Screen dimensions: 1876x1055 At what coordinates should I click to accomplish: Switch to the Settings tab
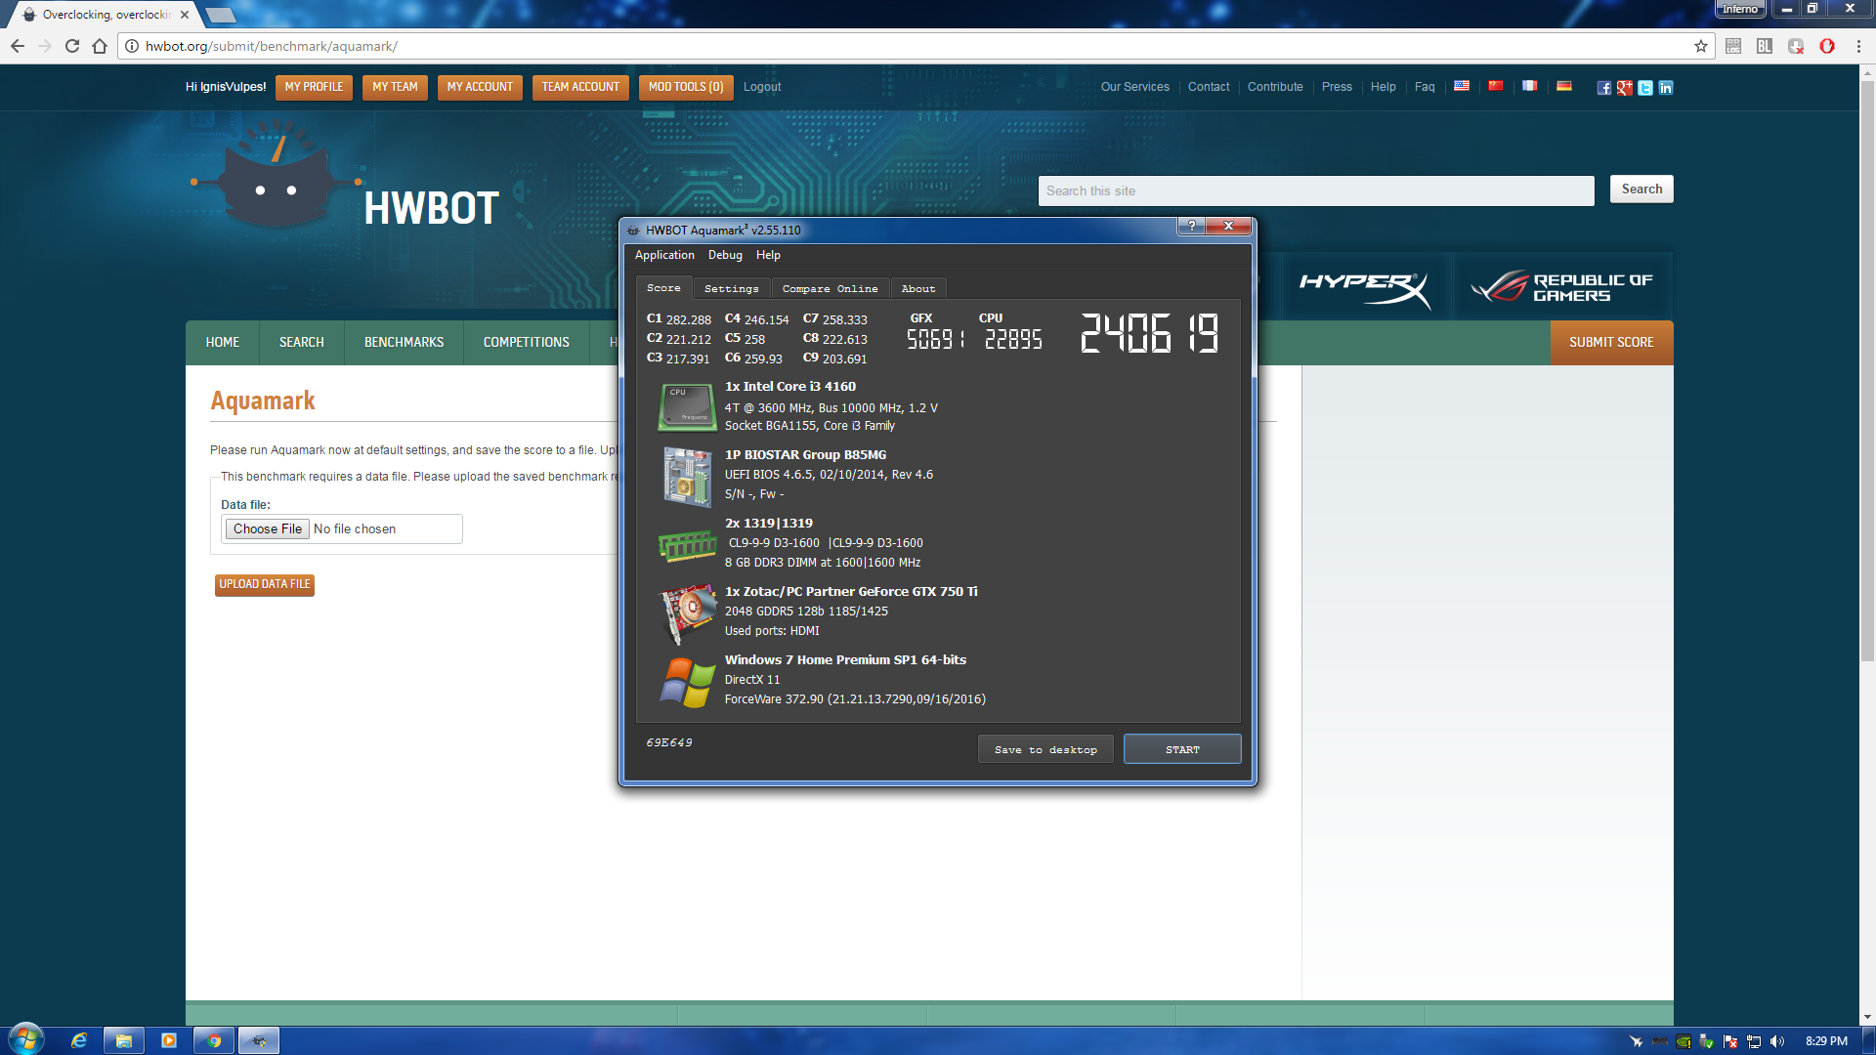tap(732, 289)
